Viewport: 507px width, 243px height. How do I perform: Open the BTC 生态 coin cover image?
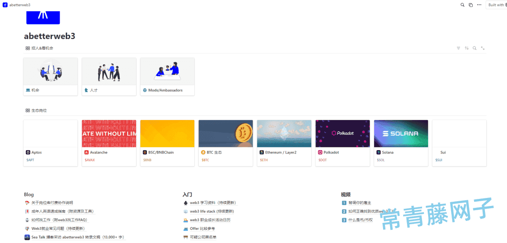[x=226, y=133]
